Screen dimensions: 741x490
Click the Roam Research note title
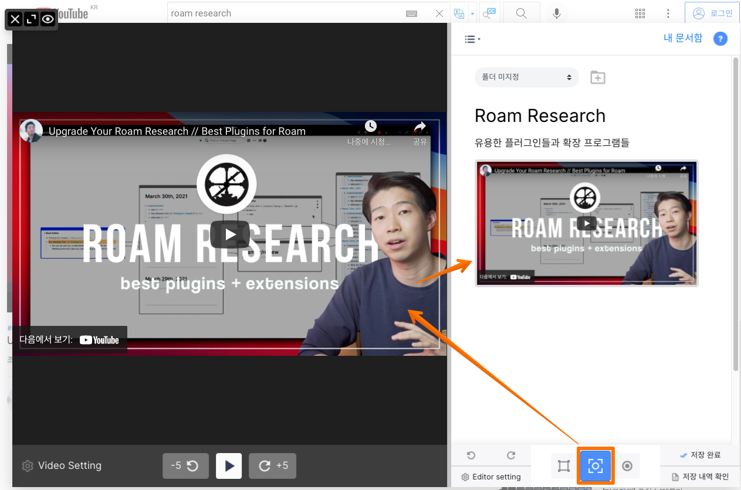(x=540, y=115)
